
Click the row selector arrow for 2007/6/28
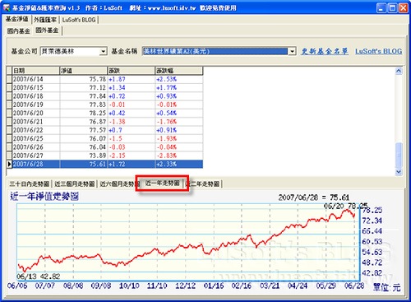[x=9, y=164]
